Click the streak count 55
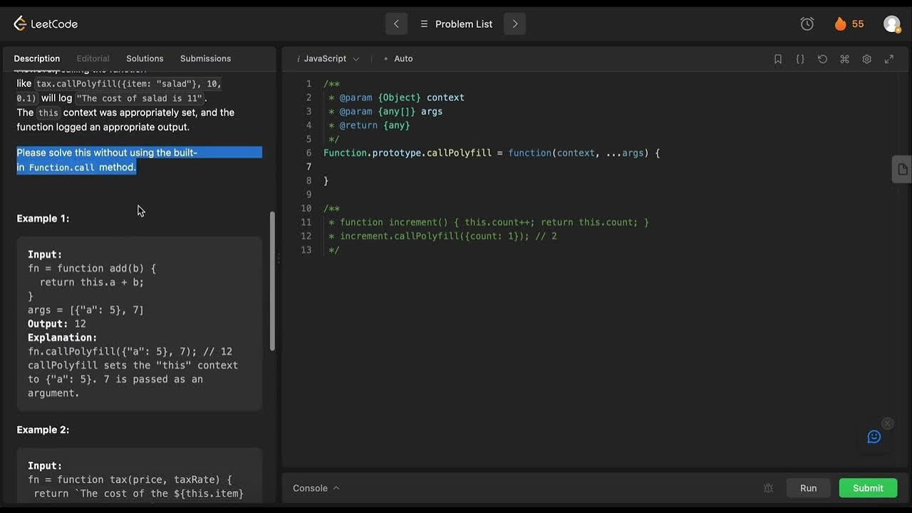Image resolution: width=912 pixels, height=513 pixels. [858, 24]
